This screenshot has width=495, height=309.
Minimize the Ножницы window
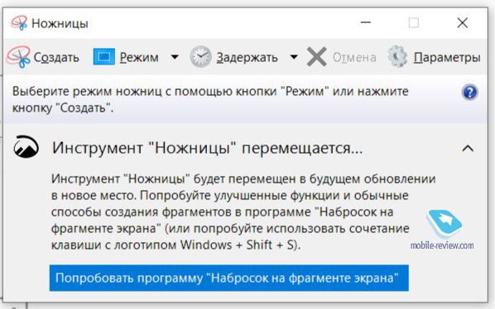point(366,22)
